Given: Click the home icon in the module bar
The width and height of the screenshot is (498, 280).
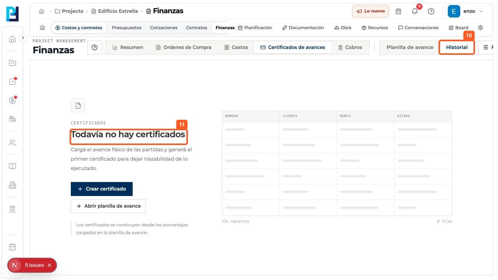Looking at the screenshot, I should point(42,28).
